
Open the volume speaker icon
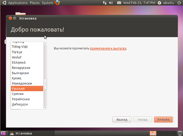pyautogui.click(x=111, y=3)
